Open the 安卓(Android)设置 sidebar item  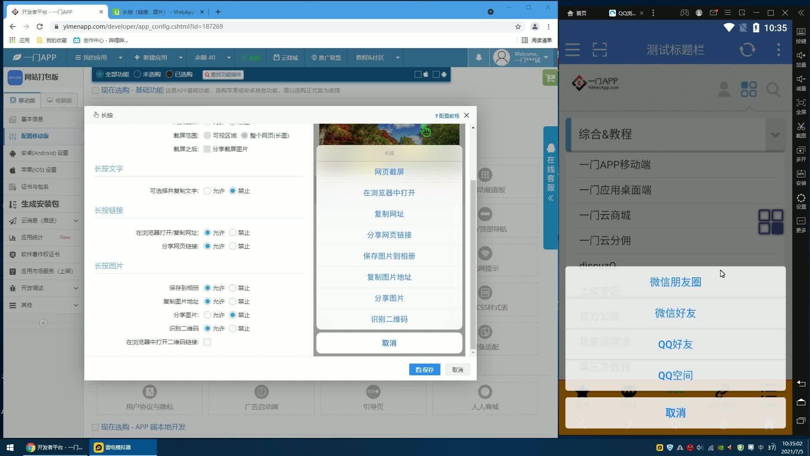[x=44, y=153]
